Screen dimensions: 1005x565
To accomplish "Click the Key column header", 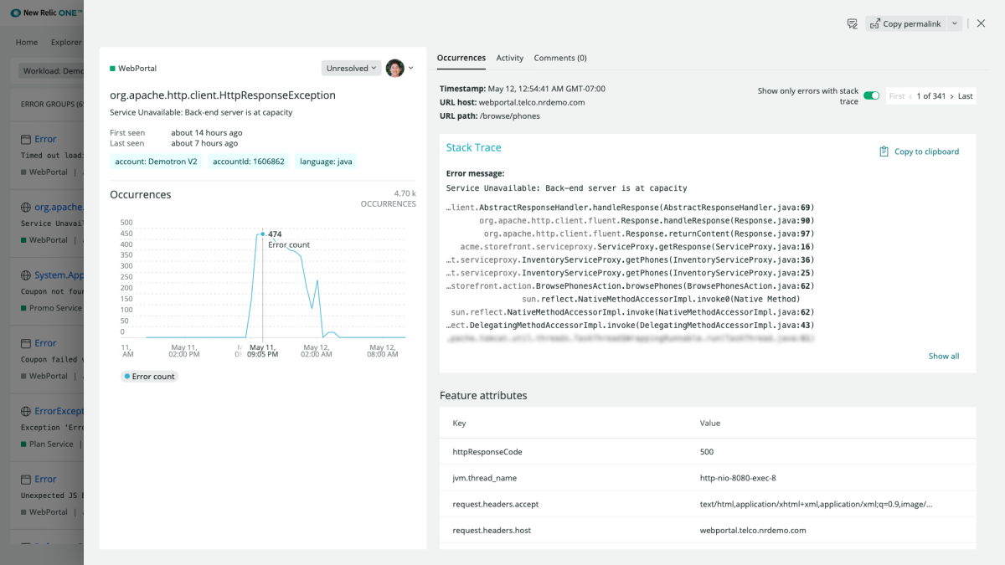I will coord(460,424).
